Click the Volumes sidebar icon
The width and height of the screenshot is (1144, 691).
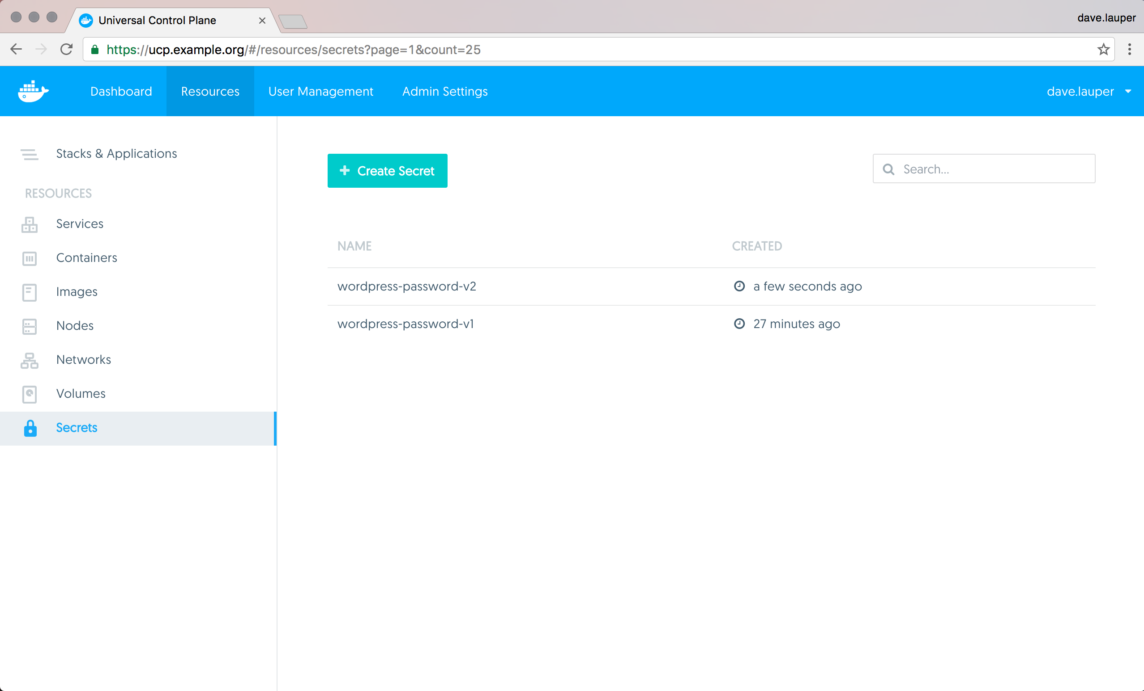pos(29,394)
